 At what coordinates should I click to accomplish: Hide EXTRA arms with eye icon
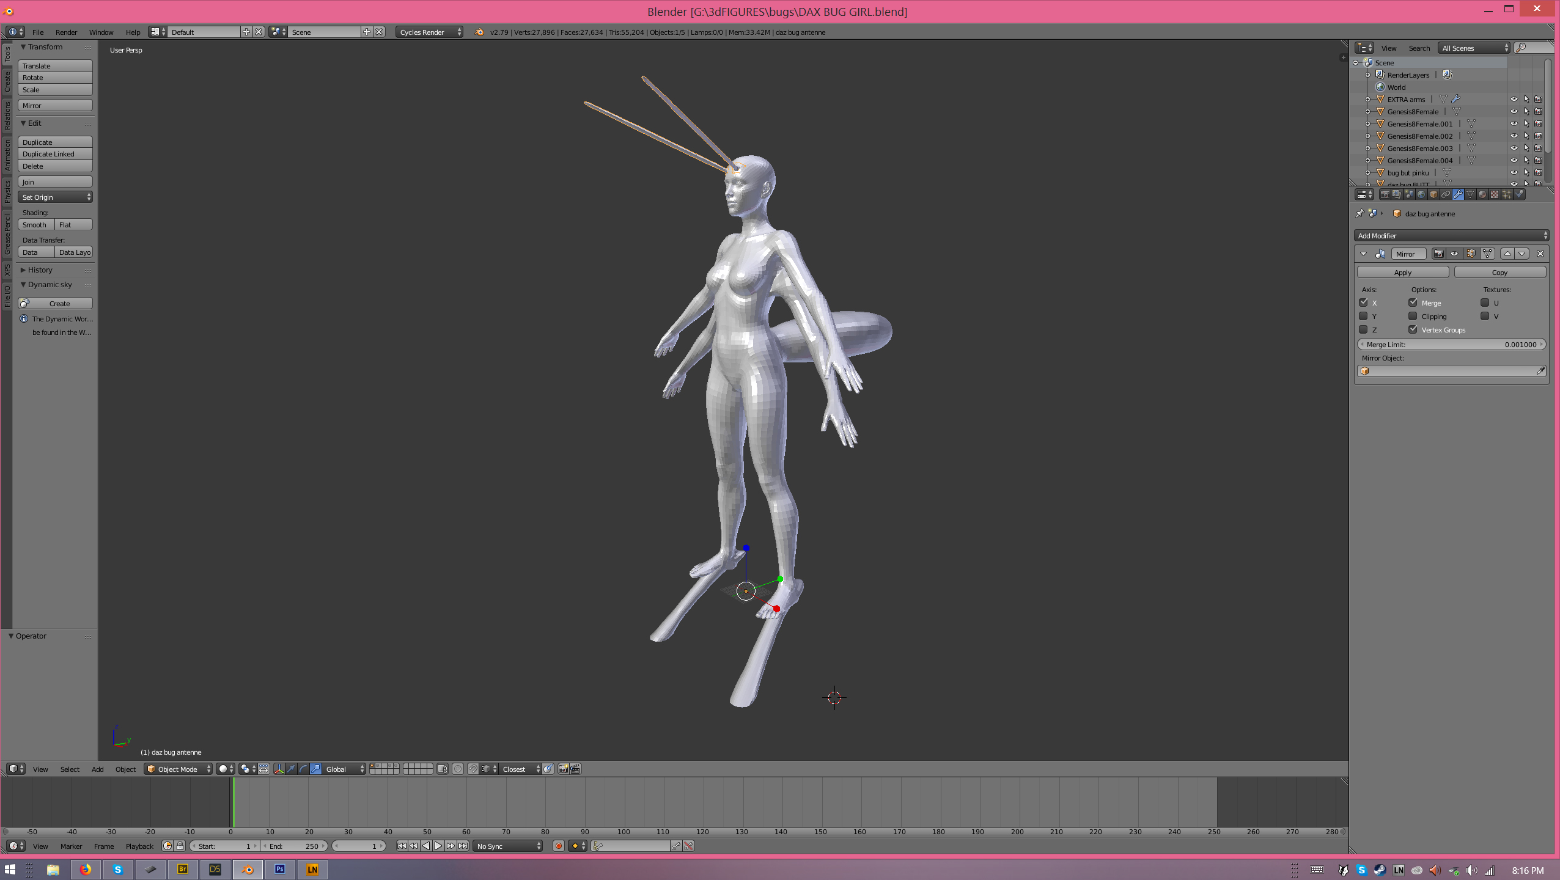coord(1514,99)
